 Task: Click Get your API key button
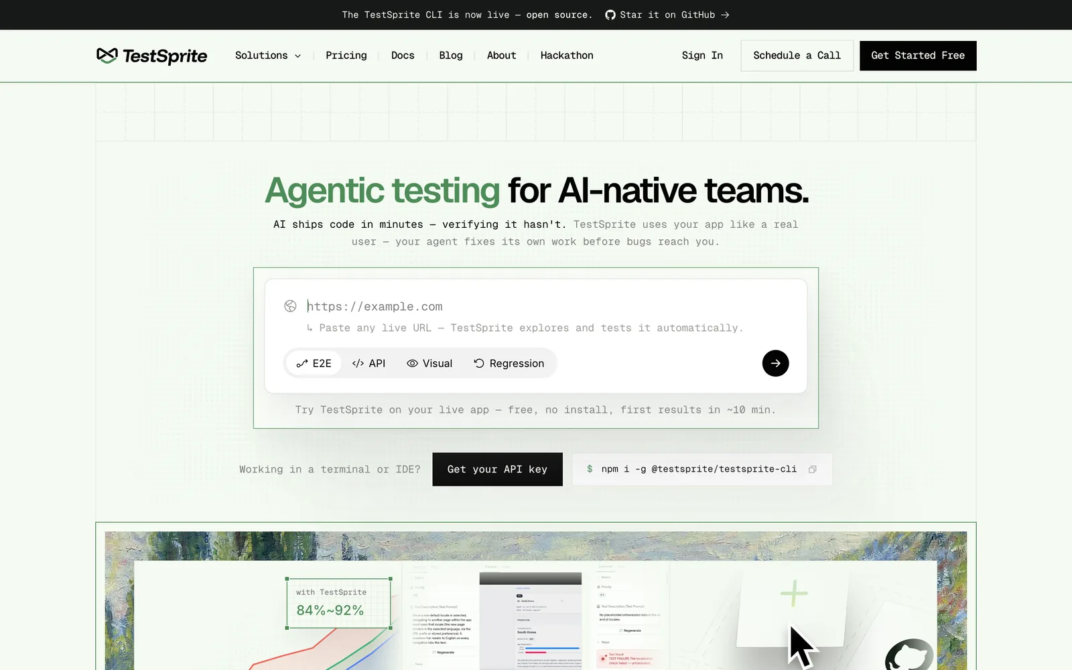tap(497, 469)
